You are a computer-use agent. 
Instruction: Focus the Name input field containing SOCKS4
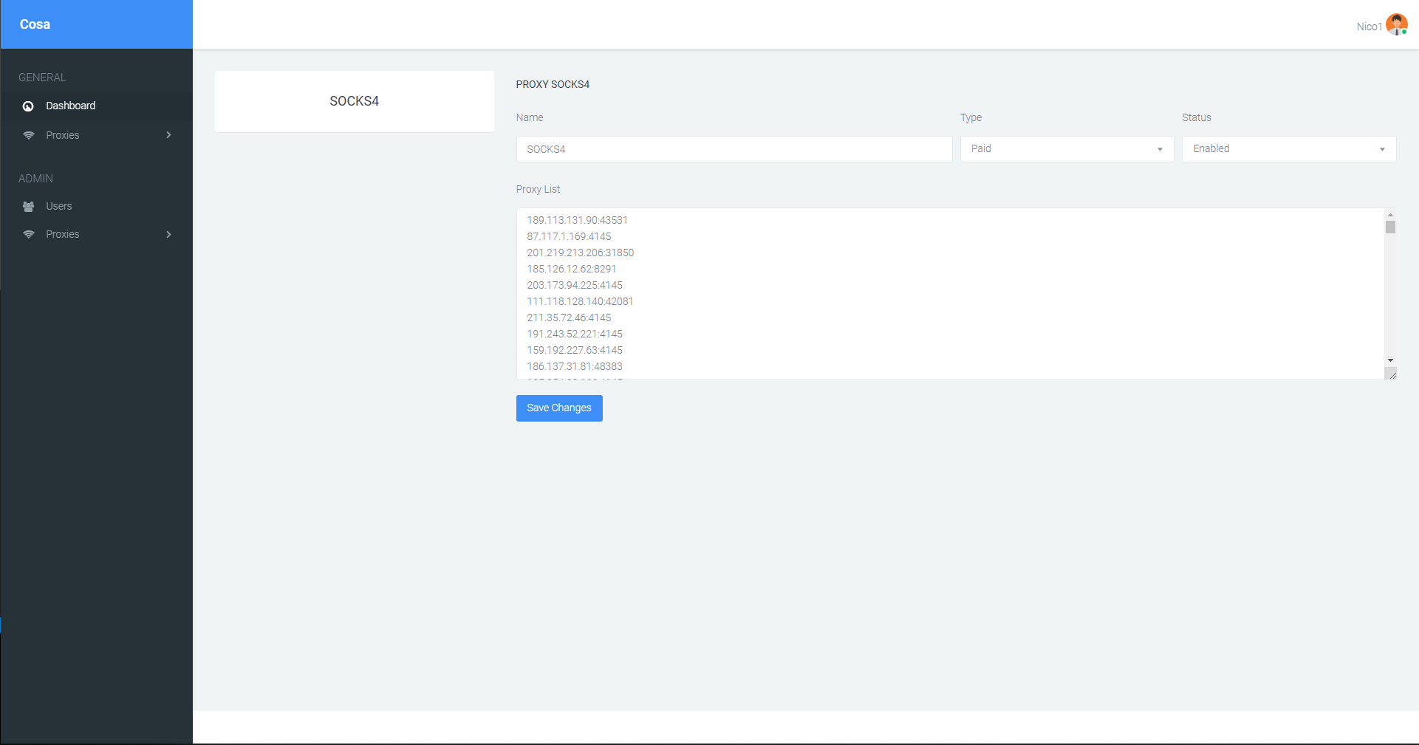click(734, 149)
